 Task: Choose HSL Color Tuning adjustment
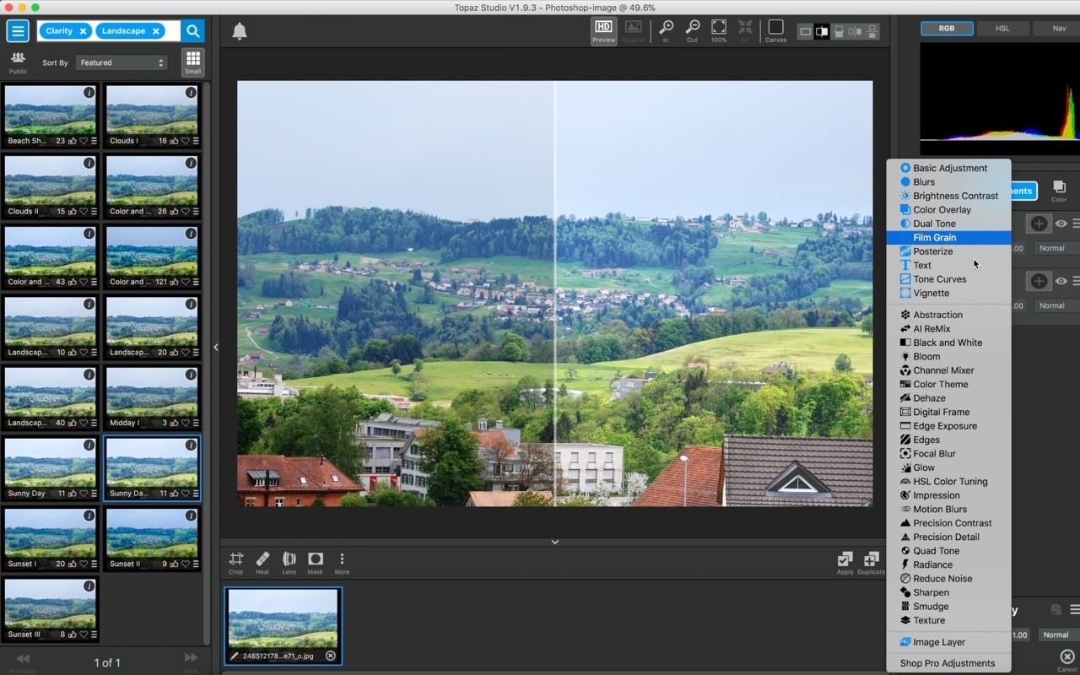(x=948, y=482)
